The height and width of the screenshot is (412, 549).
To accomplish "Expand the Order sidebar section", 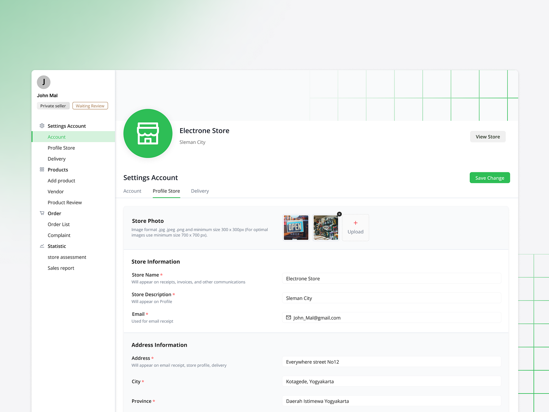I will [x=54, y=213].
